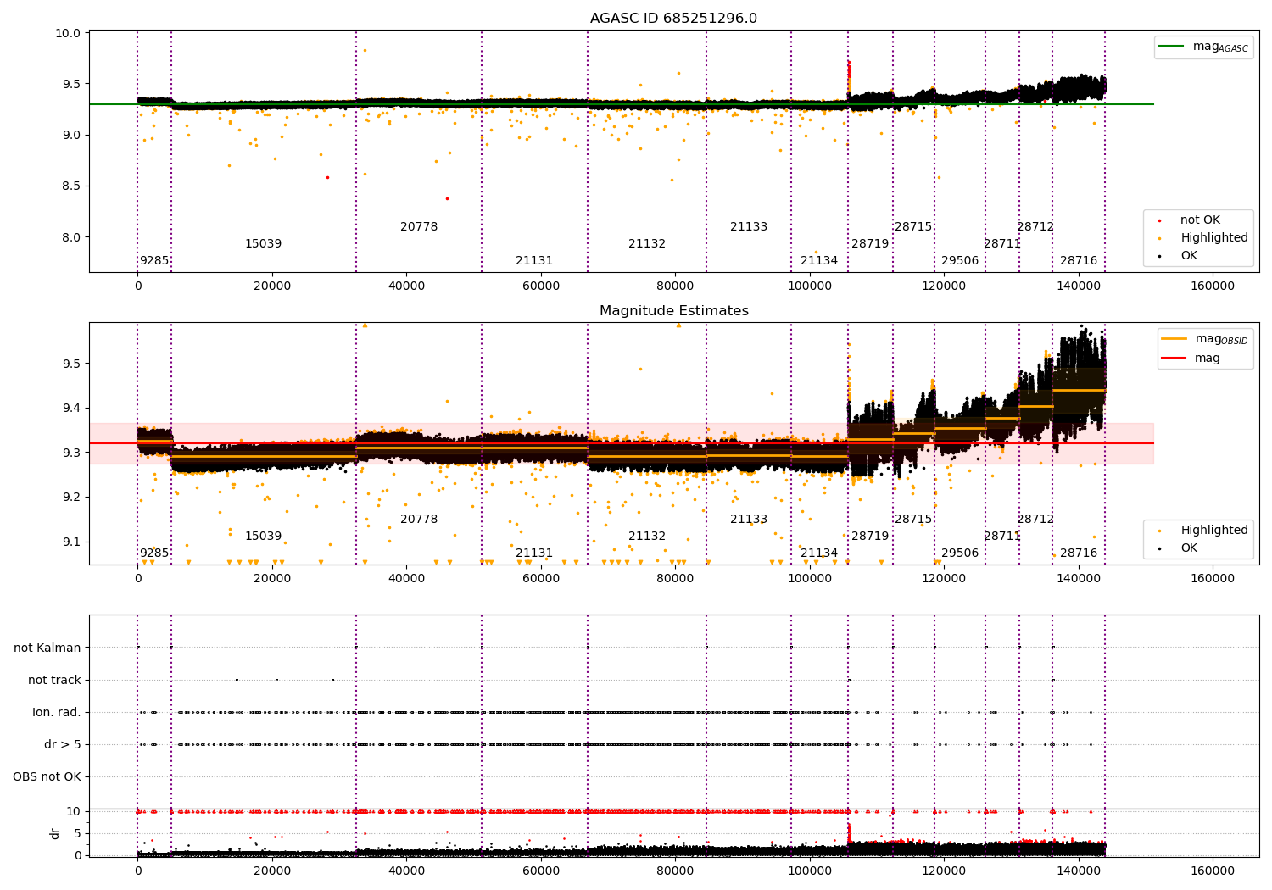1272x890 pixels.
Task: Click the 9.3 y-axis tick label
Action: coord(71,453)
